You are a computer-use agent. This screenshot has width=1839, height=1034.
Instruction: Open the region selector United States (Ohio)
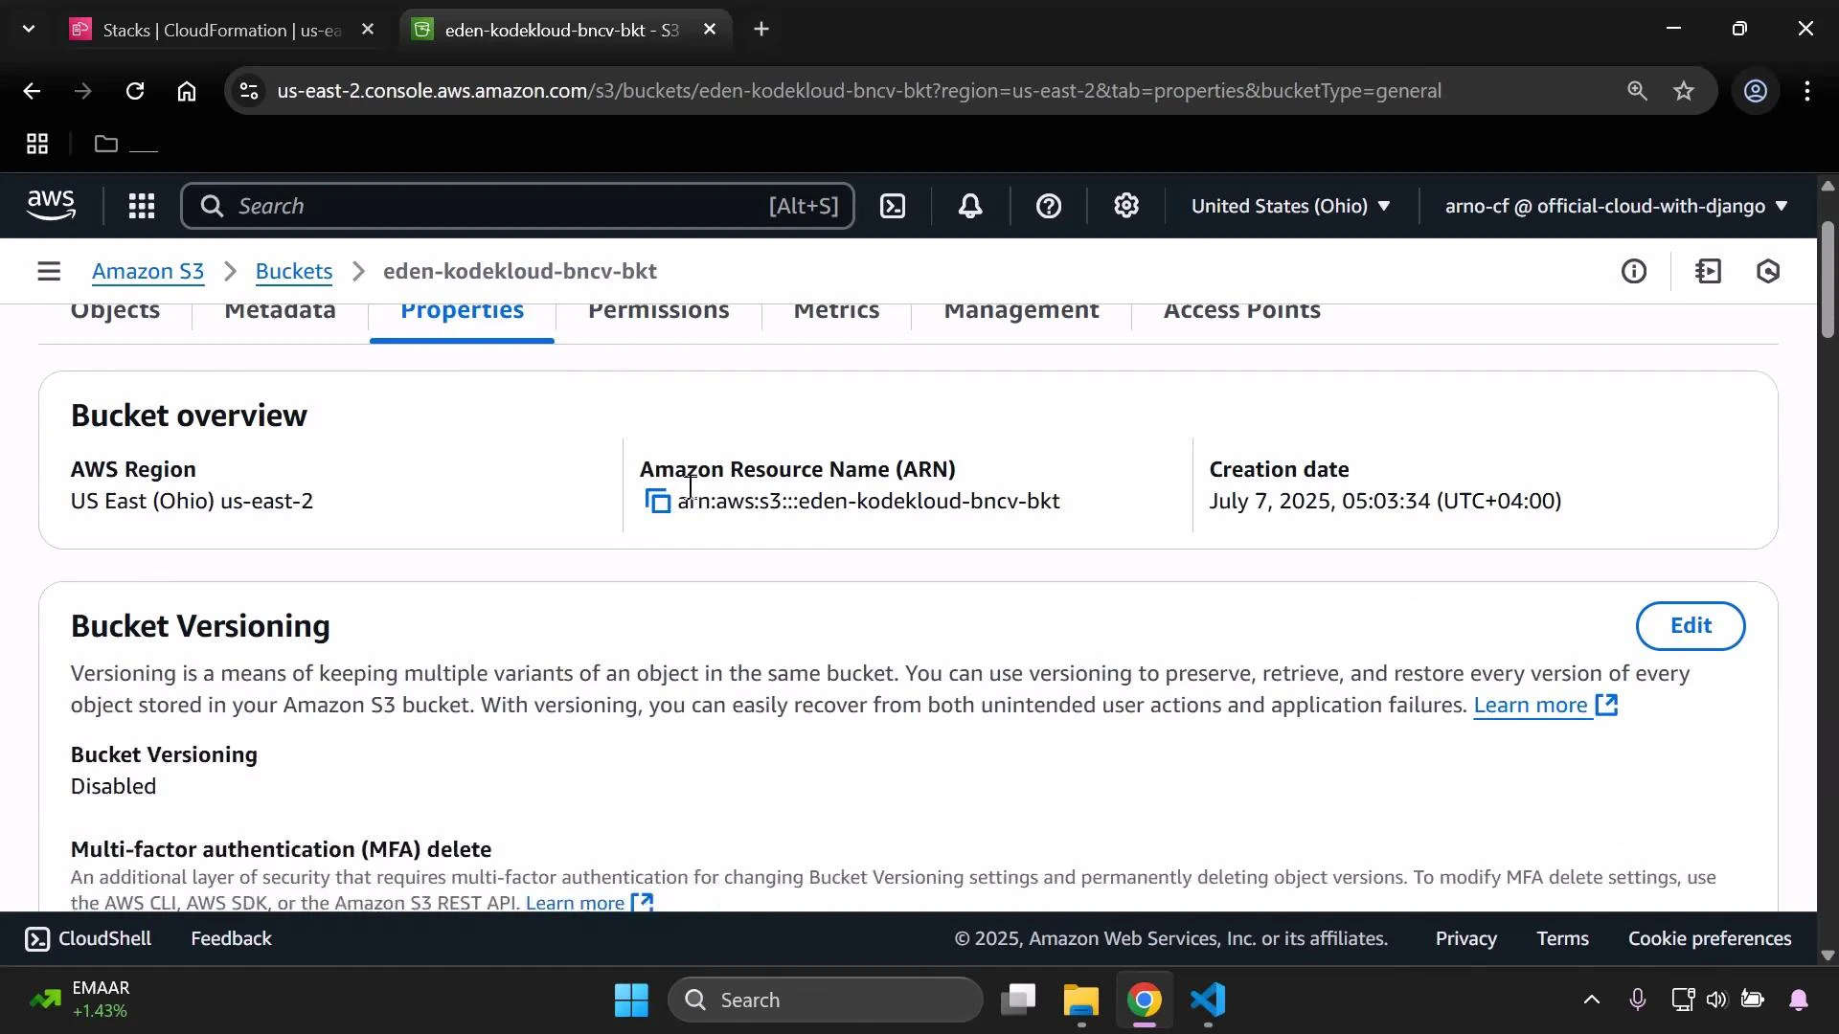[1290, 206]
